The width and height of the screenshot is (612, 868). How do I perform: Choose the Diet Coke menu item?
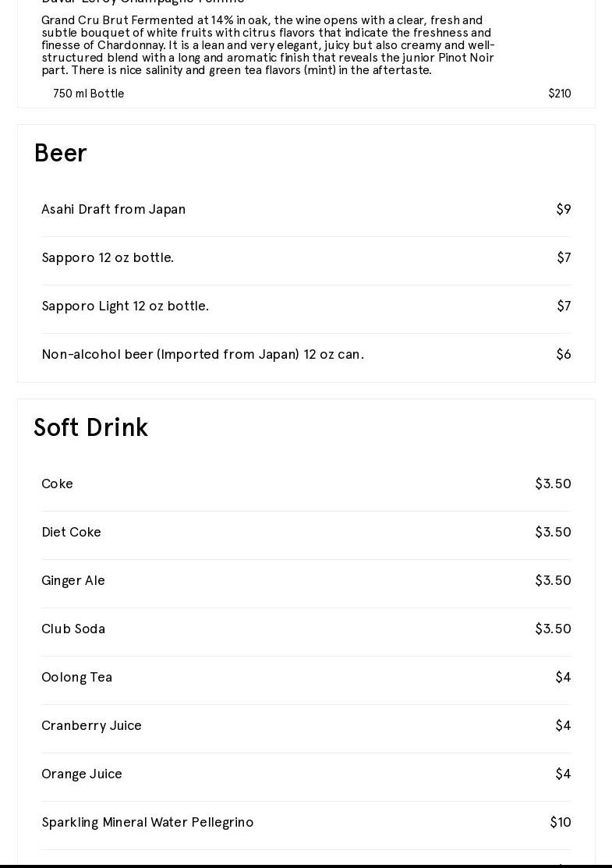point(71,532)
